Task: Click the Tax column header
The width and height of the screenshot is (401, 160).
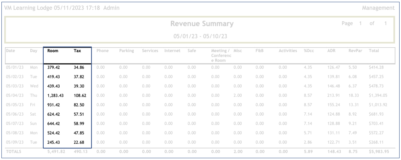Action: 77,51
